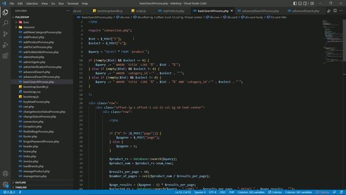Screen dimensions: 346x195
Task: Open the Edit menu
Action: tap(20, 3)
